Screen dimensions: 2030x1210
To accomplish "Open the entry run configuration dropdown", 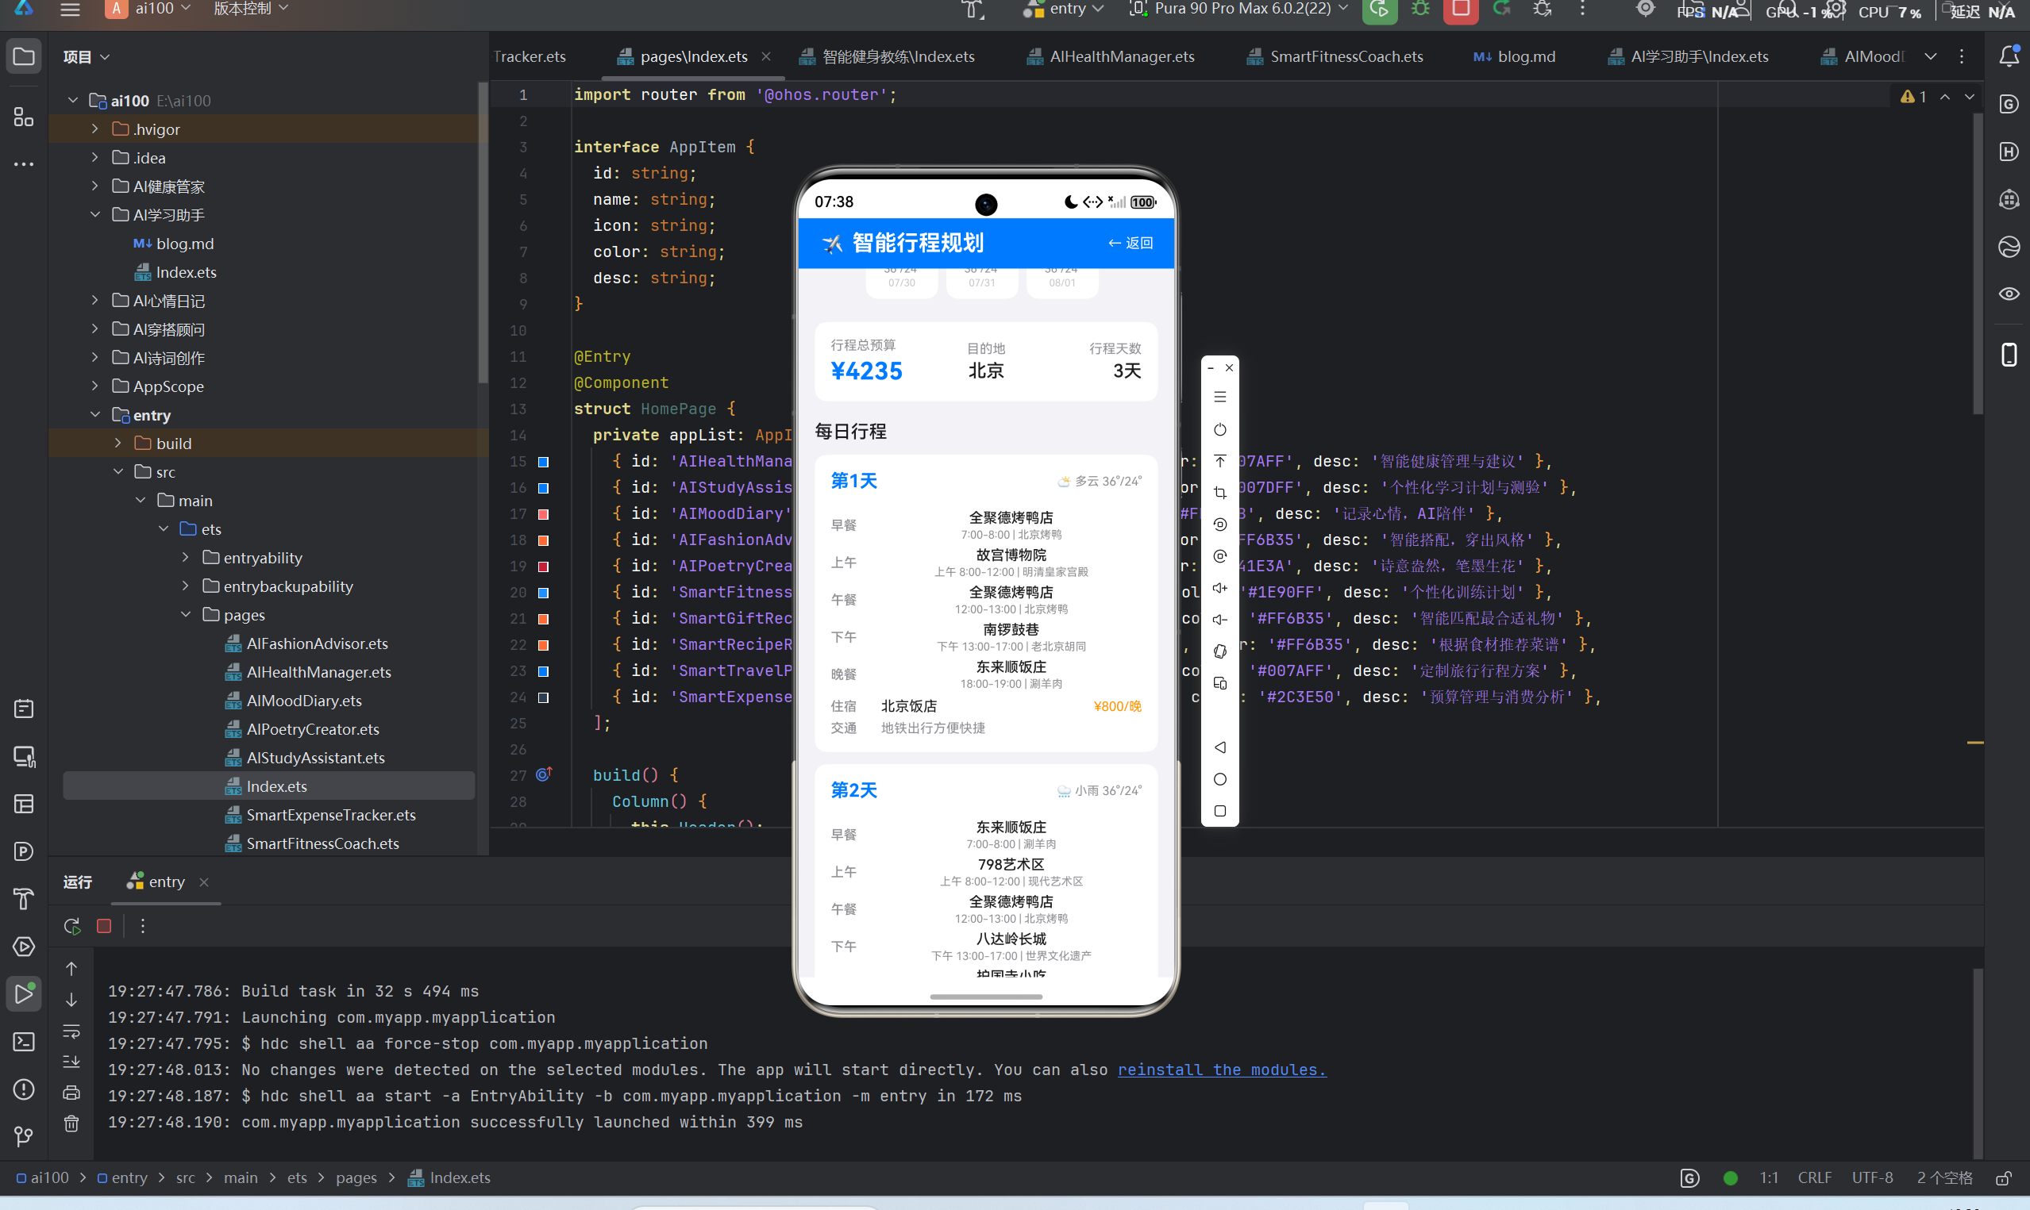I will (1065, 9).
